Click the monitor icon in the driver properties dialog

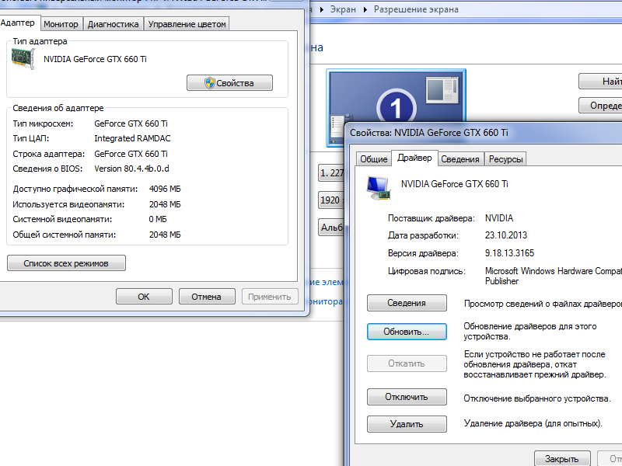pos(379,188)
